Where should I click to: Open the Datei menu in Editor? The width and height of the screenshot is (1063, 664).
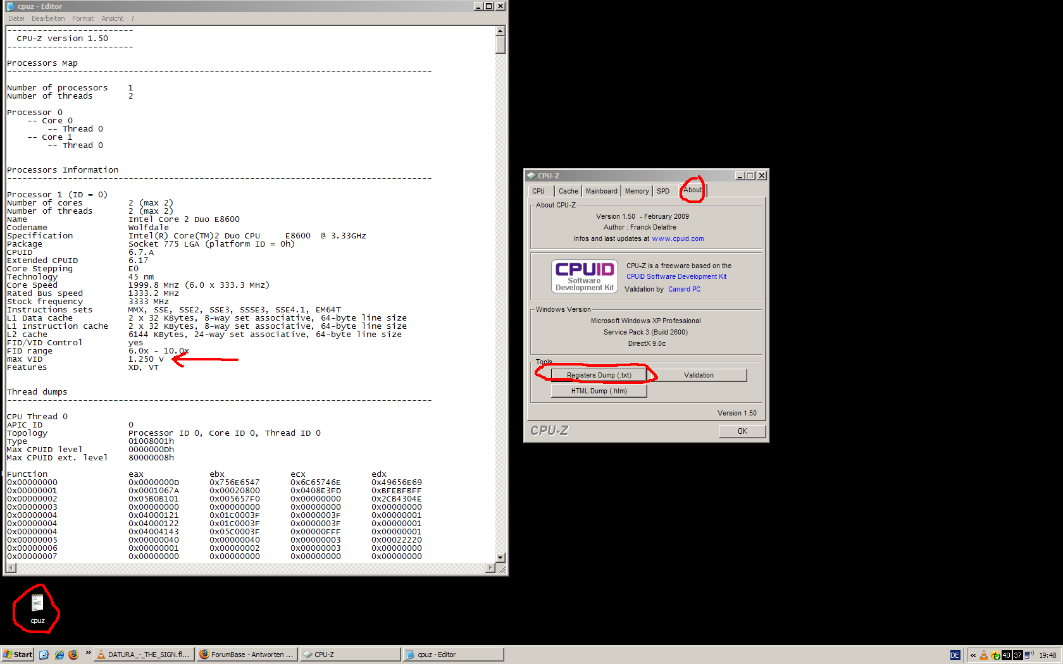(x=16, y=18)
